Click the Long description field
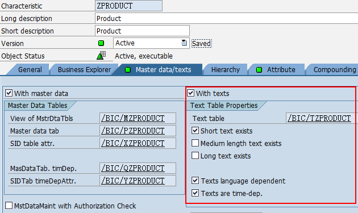 [227, 18]
